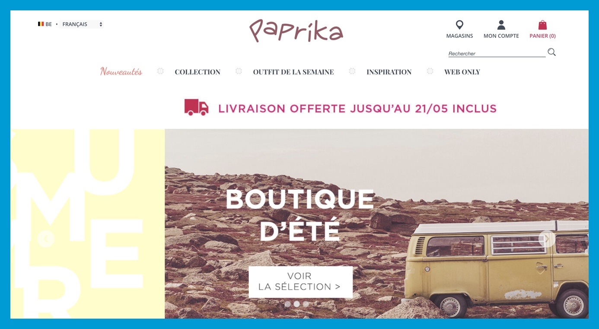599x329 pixels.
Task: Click the search magnifying glass icon
Action: [551, 52]
